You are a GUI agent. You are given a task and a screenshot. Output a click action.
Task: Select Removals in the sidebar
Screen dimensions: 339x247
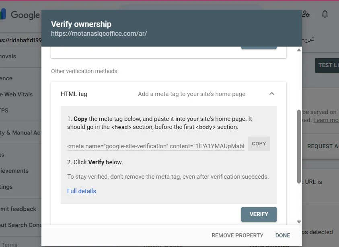9,56
